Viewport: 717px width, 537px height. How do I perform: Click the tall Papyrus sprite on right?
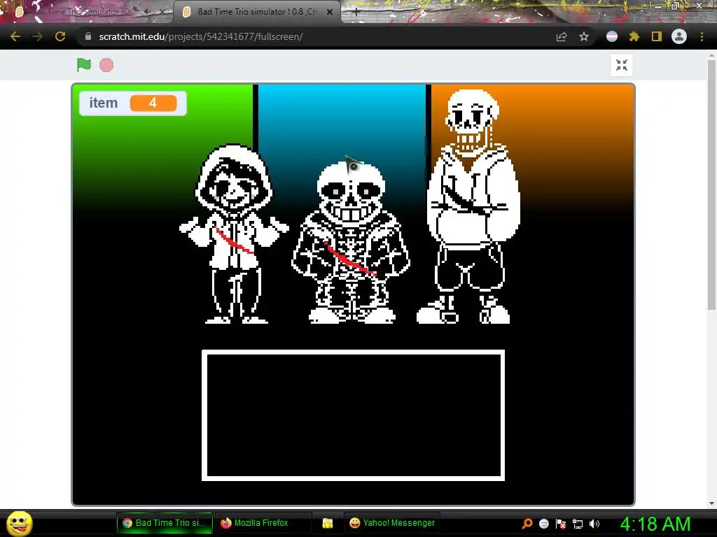click(x=468, y=206)
